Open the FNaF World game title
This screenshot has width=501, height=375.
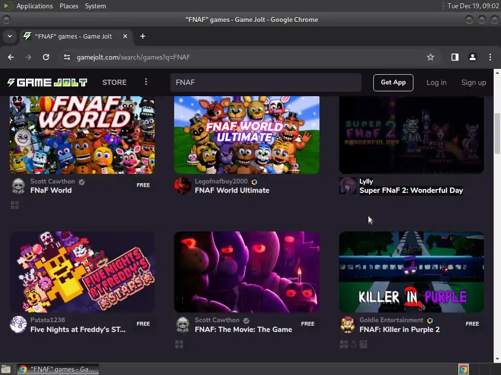pos(51,190)
